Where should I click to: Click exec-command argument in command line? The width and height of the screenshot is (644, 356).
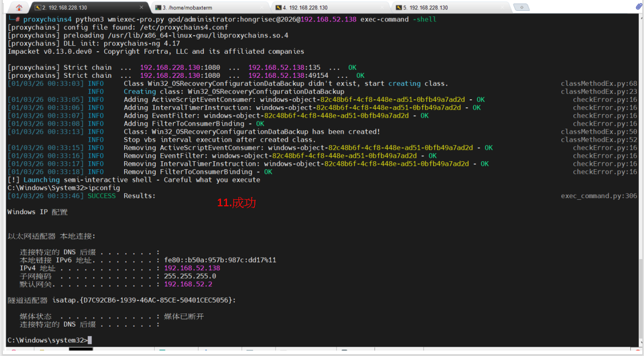point(384,19)
